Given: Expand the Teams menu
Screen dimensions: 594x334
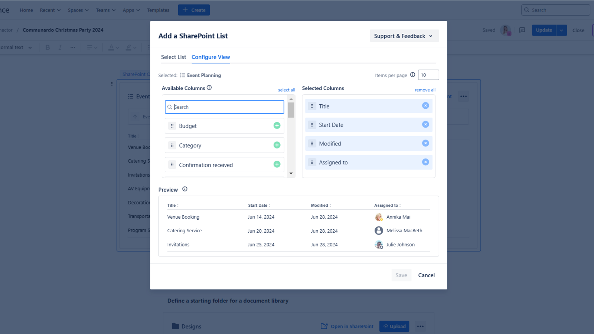Looking at the screenshot, I should point(105,10).
